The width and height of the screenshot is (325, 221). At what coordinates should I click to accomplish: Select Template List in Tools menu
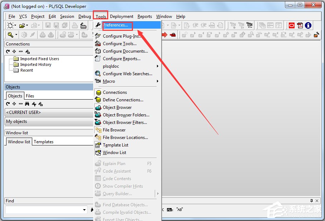128,145
